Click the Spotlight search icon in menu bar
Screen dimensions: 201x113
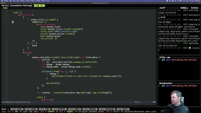(170, 1)
